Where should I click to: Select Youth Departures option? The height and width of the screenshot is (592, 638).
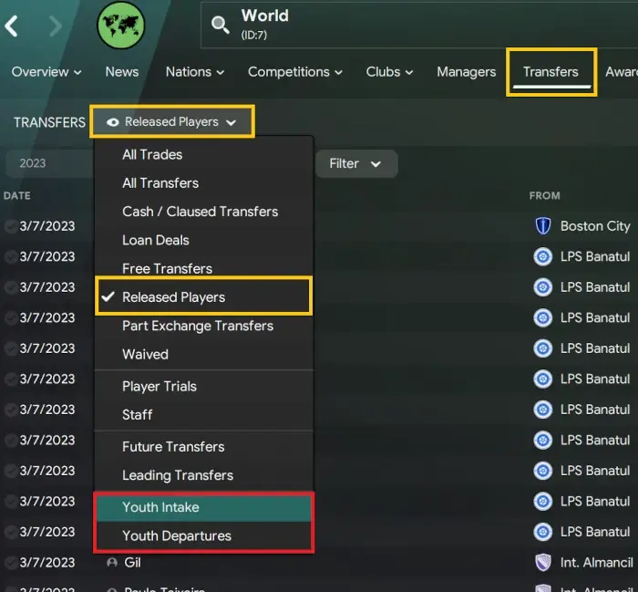point(204,536)
